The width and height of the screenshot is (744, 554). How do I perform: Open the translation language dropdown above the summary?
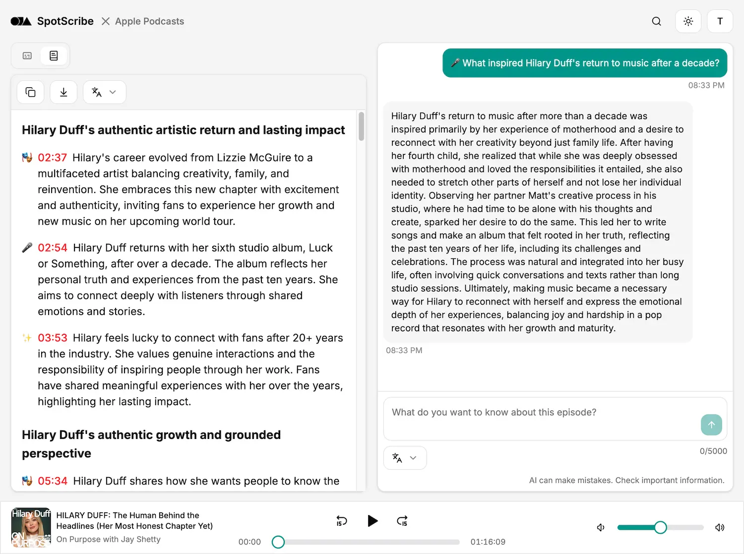tap(104, 92)
